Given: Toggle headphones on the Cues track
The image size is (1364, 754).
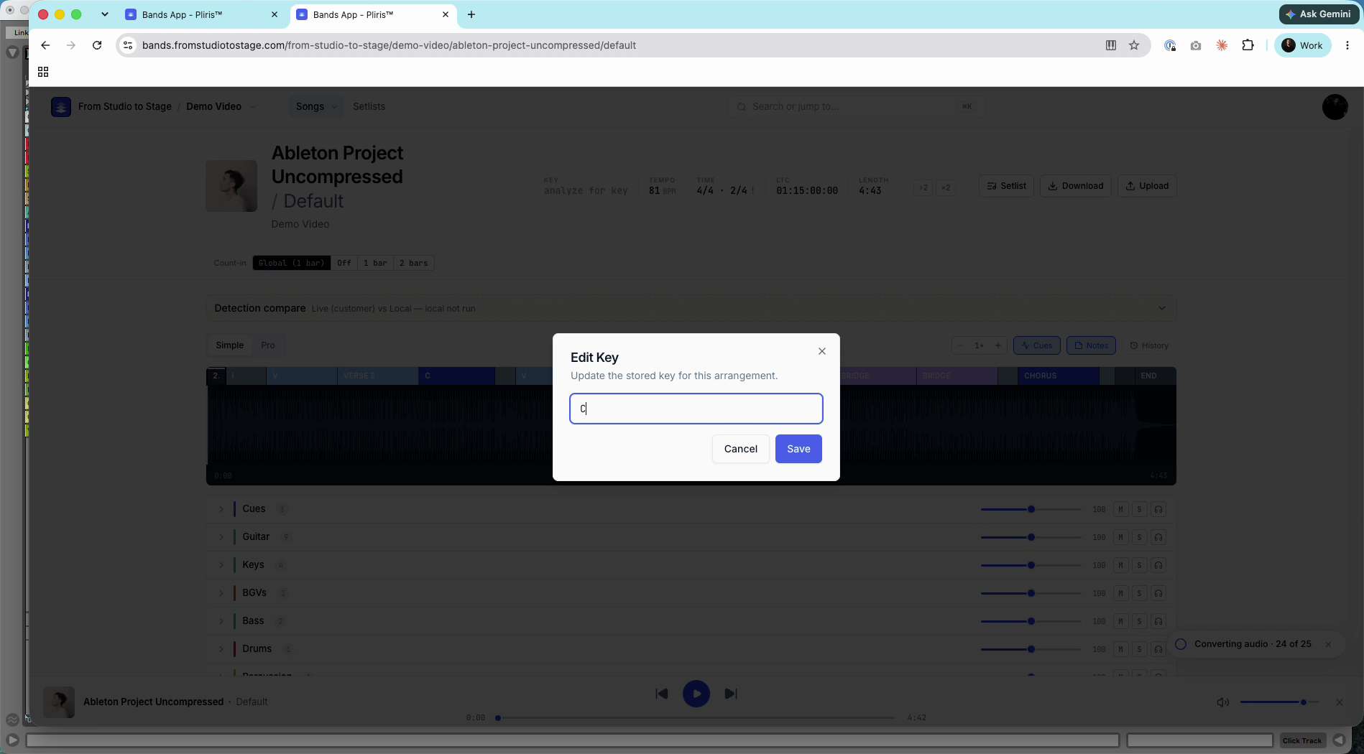Looking at the screenshot, I should click(1158, 509).
